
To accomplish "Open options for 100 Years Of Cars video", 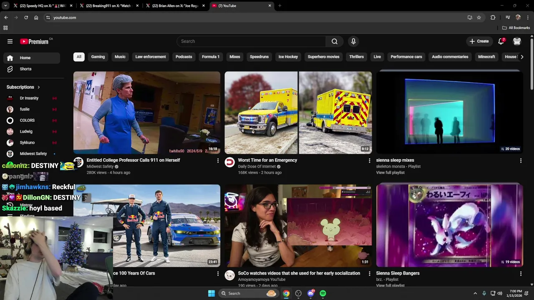I will [217, 273].
